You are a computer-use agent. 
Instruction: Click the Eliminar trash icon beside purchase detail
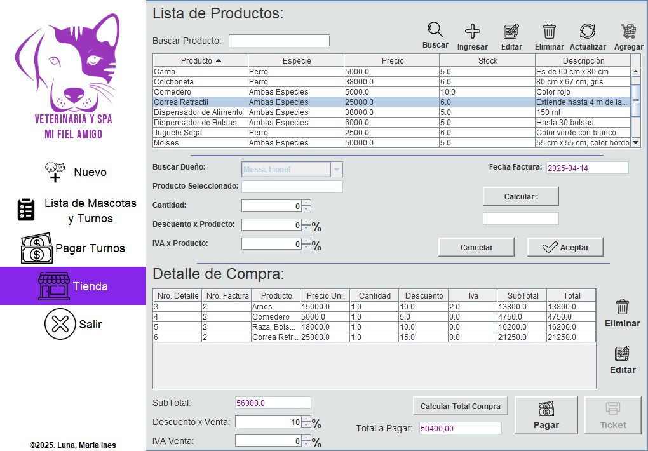623,307
